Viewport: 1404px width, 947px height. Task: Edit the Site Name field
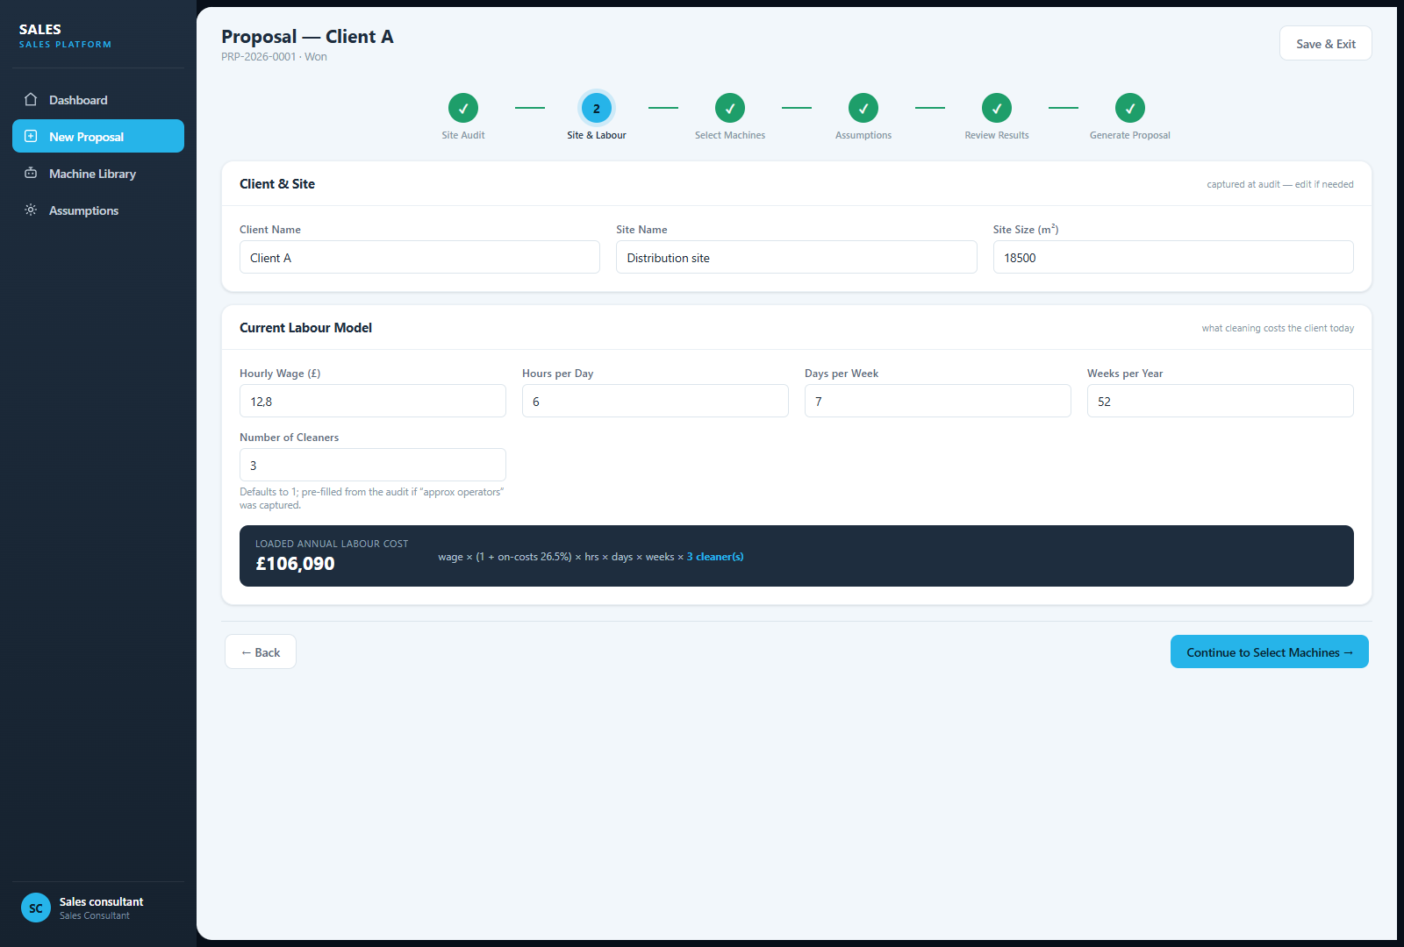tap(797, 257)
